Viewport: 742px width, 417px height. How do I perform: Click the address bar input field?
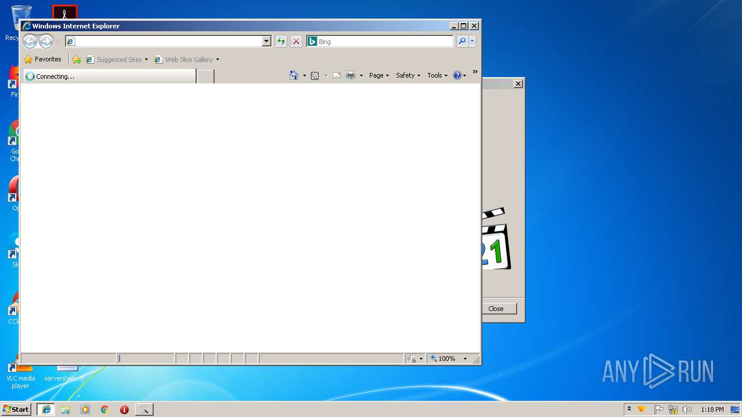click(163, 41)
